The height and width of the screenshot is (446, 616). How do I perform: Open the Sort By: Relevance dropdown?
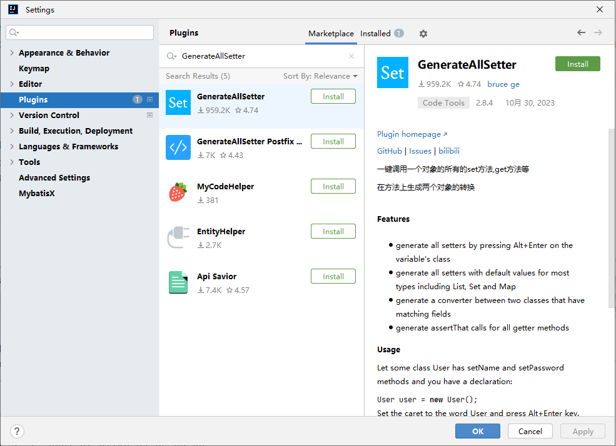(320, 76)
